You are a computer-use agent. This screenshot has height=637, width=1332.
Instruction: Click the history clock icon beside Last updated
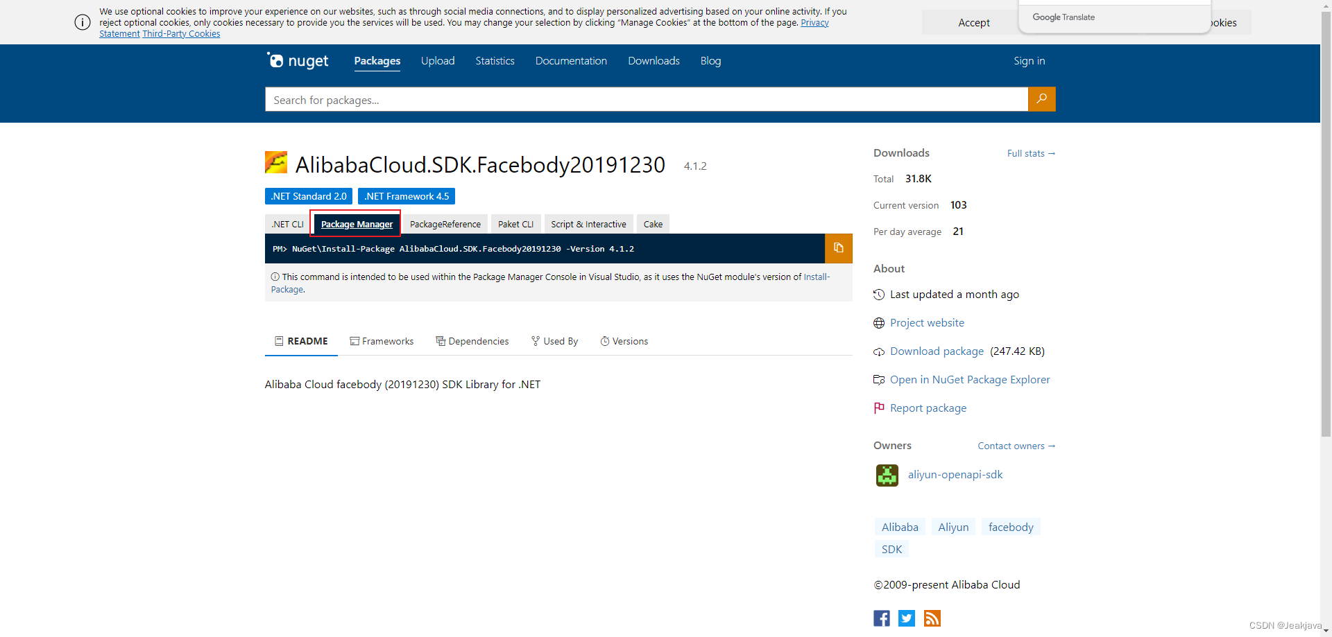pyautogui.click(x=879, y=295)
